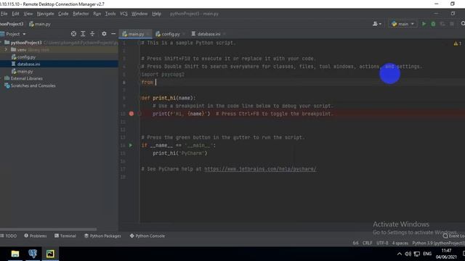Open the Python Console tool window
The width and height of the screenshot is (465, 261).
tap(147, 236)
